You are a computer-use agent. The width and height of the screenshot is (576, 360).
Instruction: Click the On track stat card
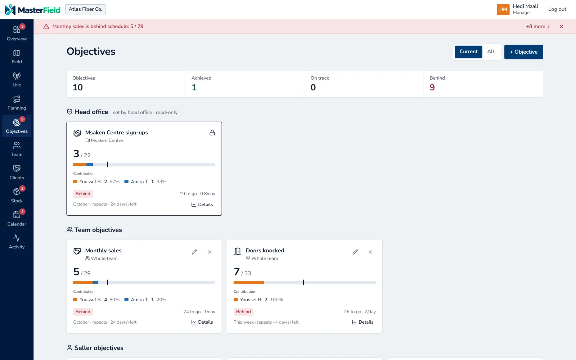364,84
